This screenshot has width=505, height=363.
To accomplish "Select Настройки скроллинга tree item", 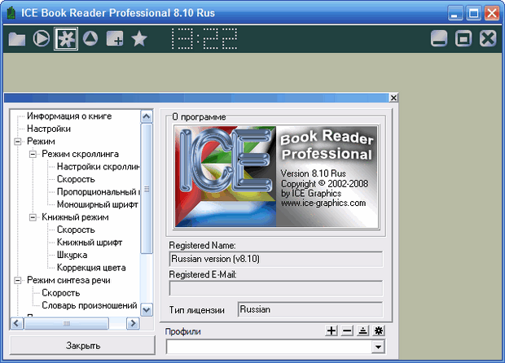I will pyautogui.click(x=99, y=167).
